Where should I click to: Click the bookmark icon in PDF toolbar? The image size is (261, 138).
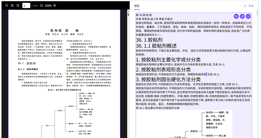click(x=18, y=6)
